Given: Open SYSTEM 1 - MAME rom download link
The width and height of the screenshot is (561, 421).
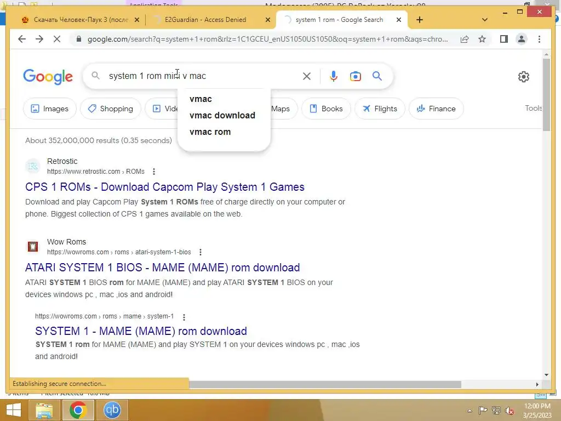Looking at the screenshot, I should [141, 331].
